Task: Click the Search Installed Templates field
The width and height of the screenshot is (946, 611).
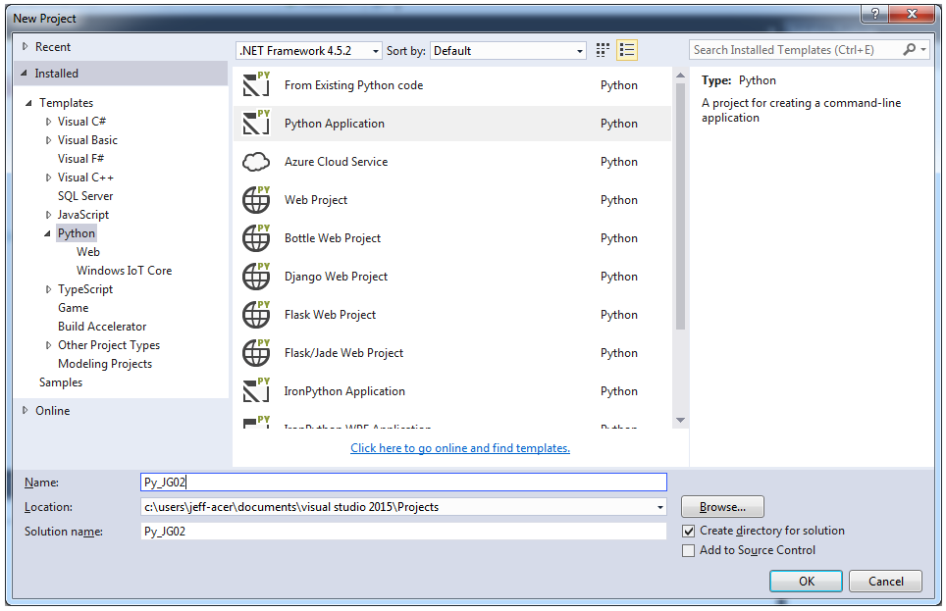Action: click(x=795, y=49)
